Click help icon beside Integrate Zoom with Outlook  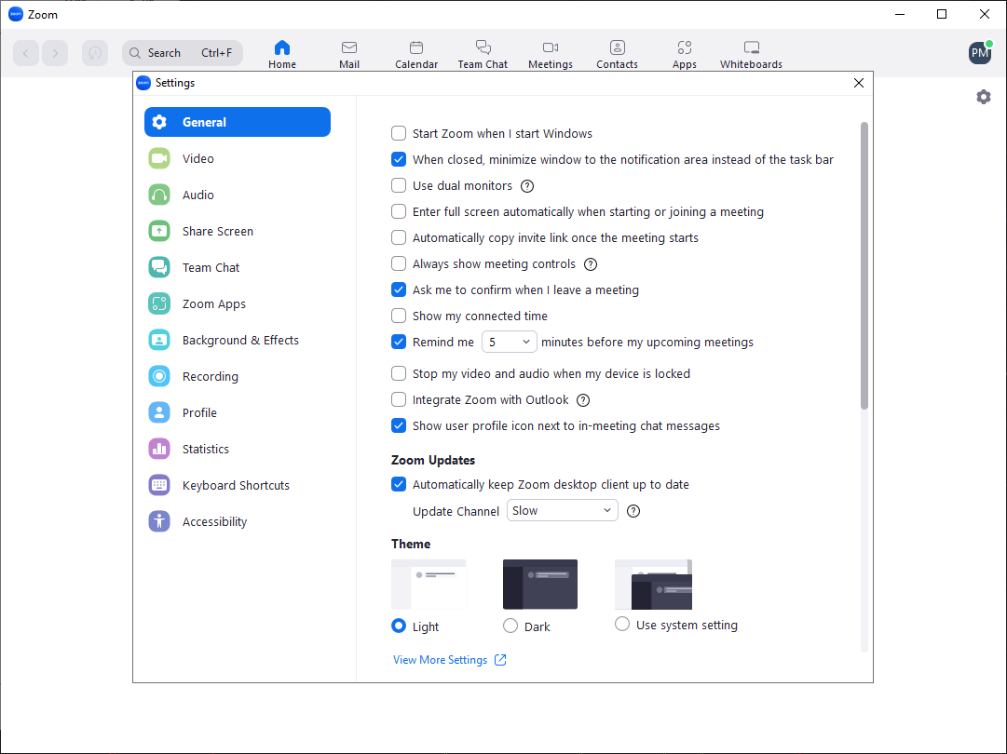[x=583, y=400]
